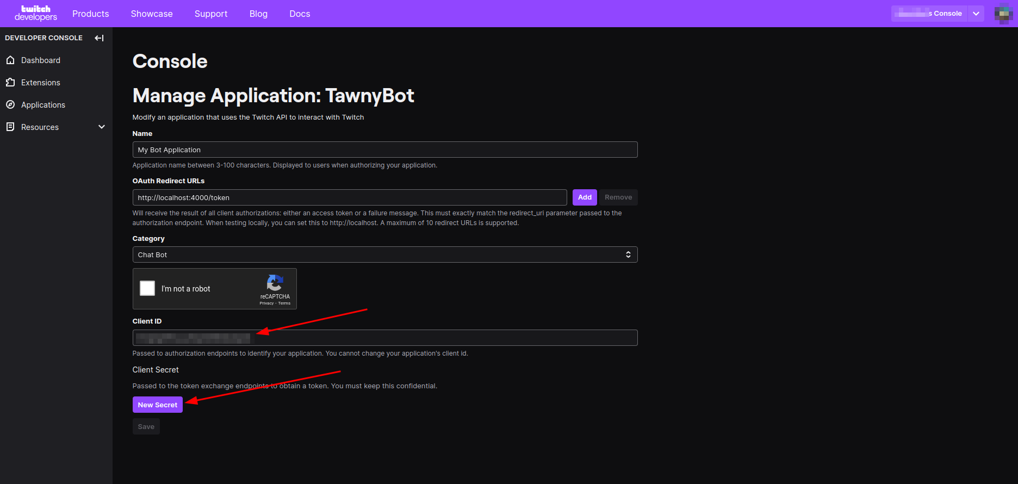This screenshot has width=1018, height=484.
Task: Open the Category dropdown showing Chat Bot
Action: point(385,255)
